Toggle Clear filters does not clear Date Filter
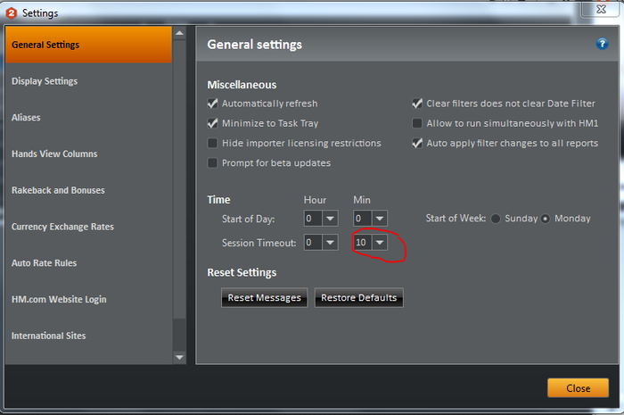624x415 pixels. click(417, 104)
